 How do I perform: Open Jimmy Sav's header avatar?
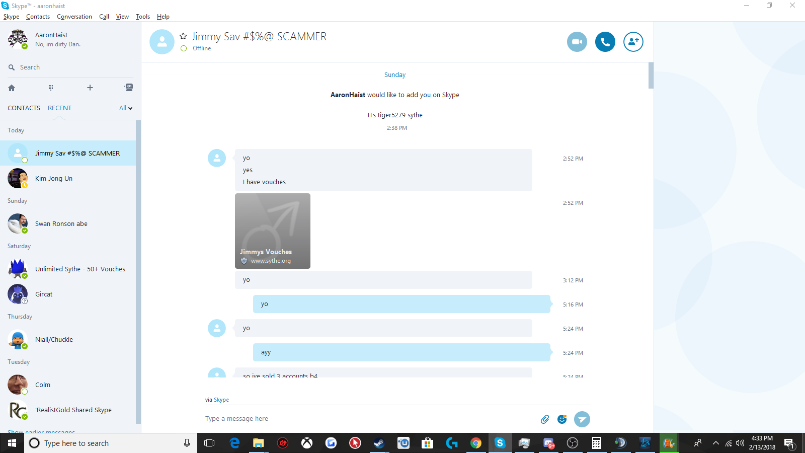[x=162, y=42]
